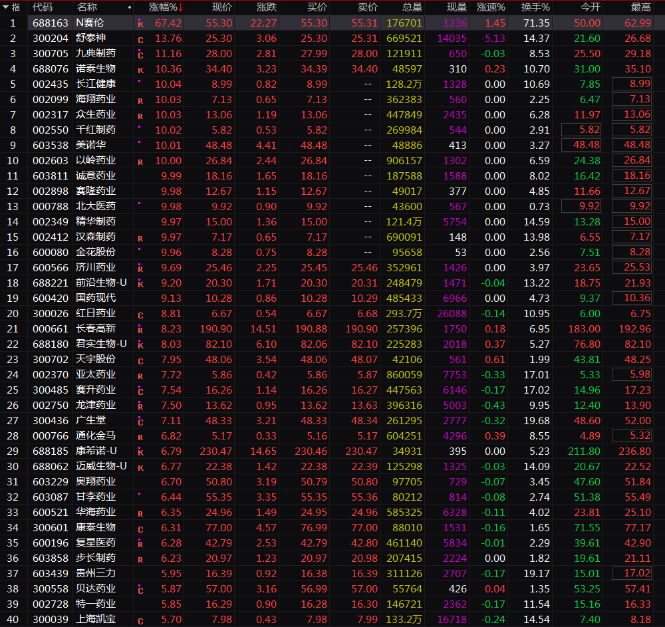Sort by 涨幅% column header
665x627 pixels.
(x=163, y=7)
